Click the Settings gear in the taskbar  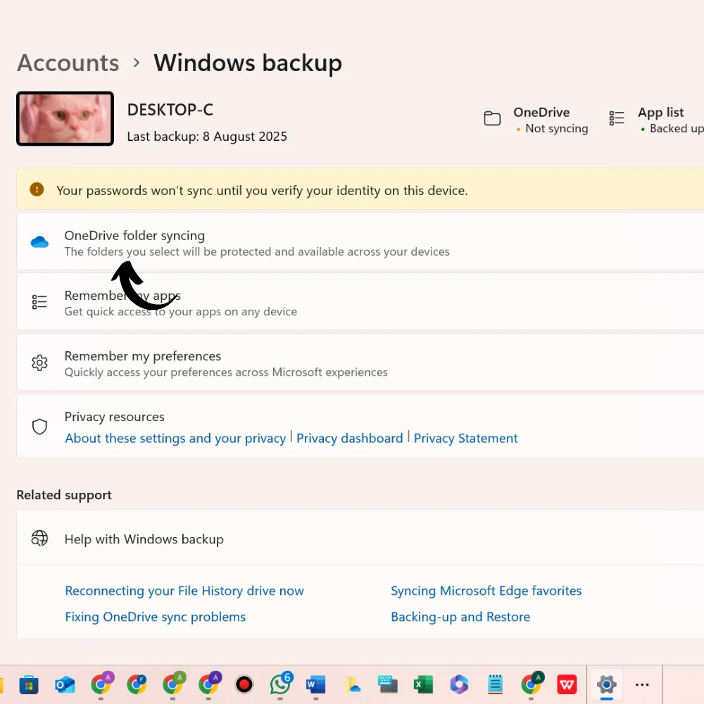(x=607, y=685)
